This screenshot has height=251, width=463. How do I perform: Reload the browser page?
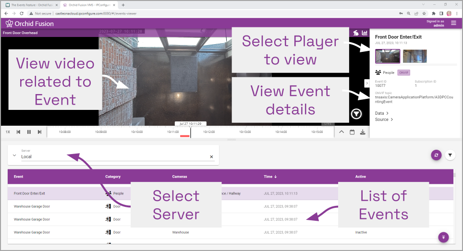click(22, 13)
